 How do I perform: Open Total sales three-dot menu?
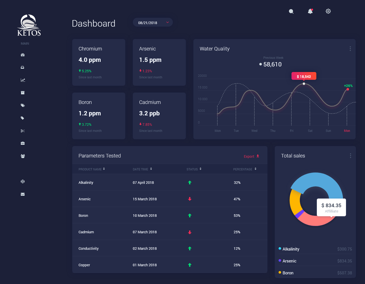coord(351,156)
